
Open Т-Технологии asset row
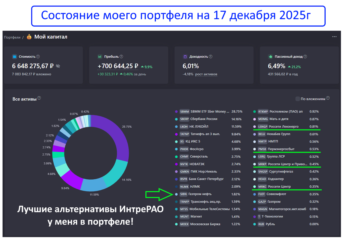[x=287, y=217]
